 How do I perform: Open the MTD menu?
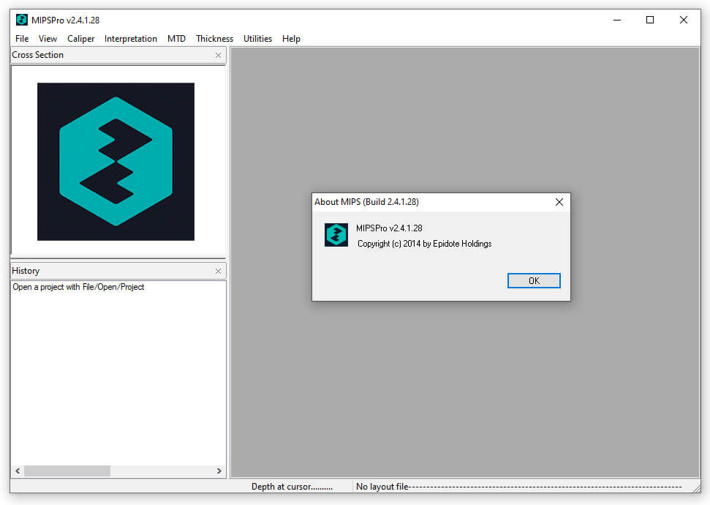click(x=176, y=39)
